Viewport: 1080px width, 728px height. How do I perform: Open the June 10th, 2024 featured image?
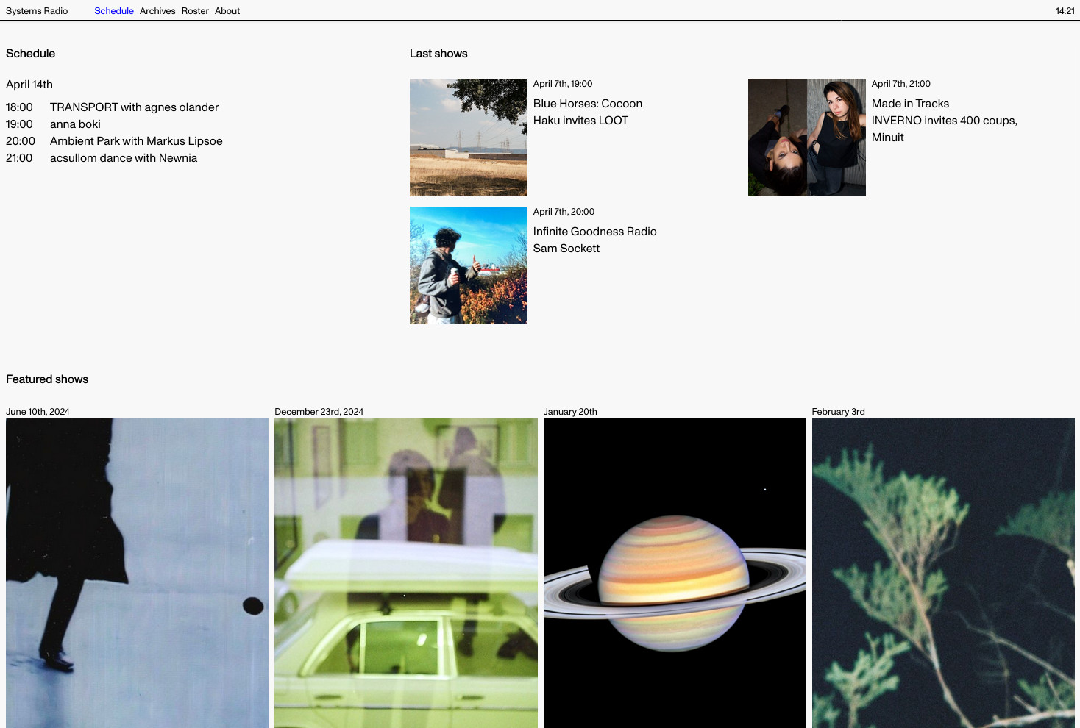(x=137, y=572)
